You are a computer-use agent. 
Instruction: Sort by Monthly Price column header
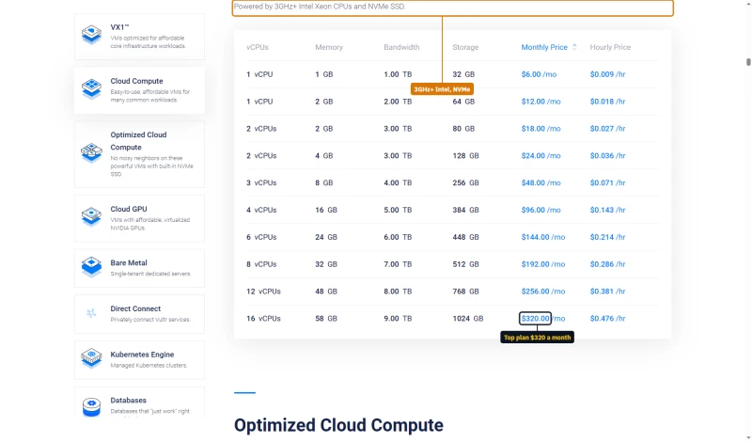click(x=544, y=47)
